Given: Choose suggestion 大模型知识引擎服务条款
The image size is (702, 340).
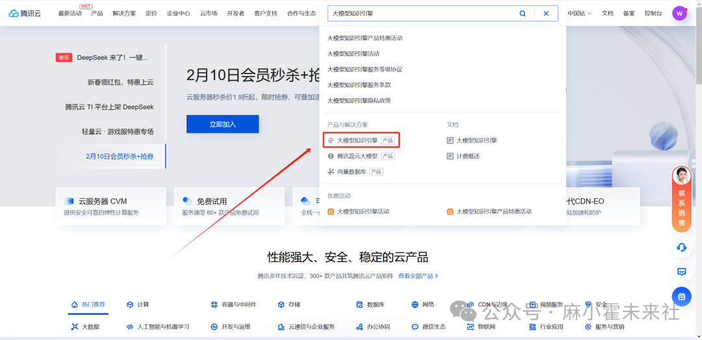Looking at the screenshot, I should pos(359,85).
